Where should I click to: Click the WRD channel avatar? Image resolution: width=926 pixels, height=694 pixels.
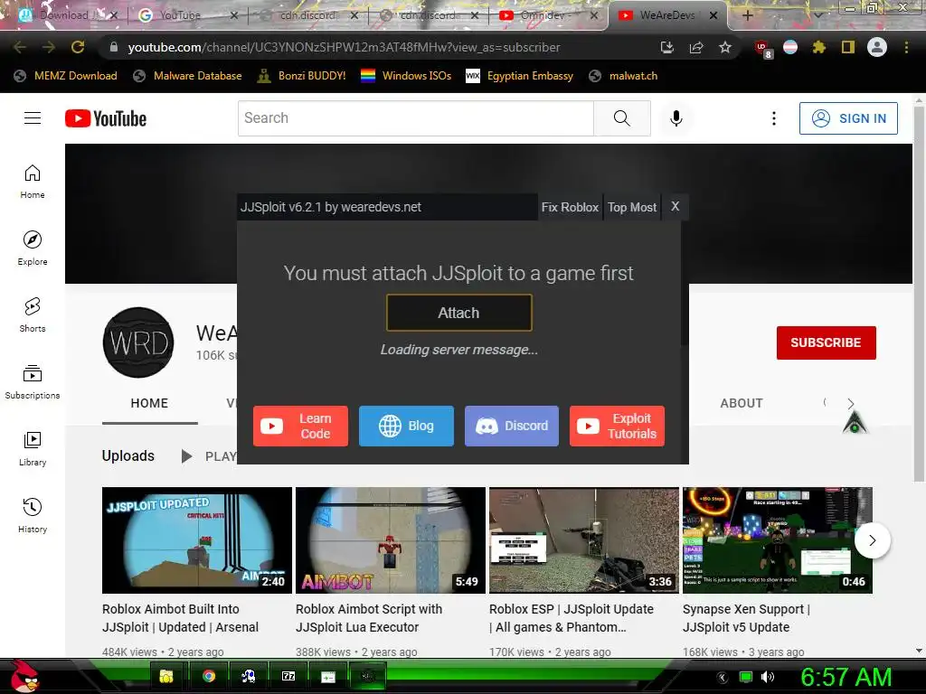tap(138, 342)
